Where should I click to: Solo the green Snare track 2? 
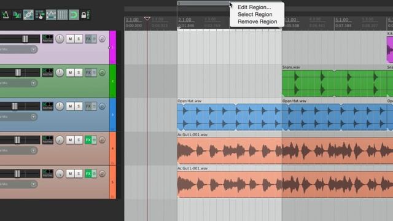pos(79,72)
